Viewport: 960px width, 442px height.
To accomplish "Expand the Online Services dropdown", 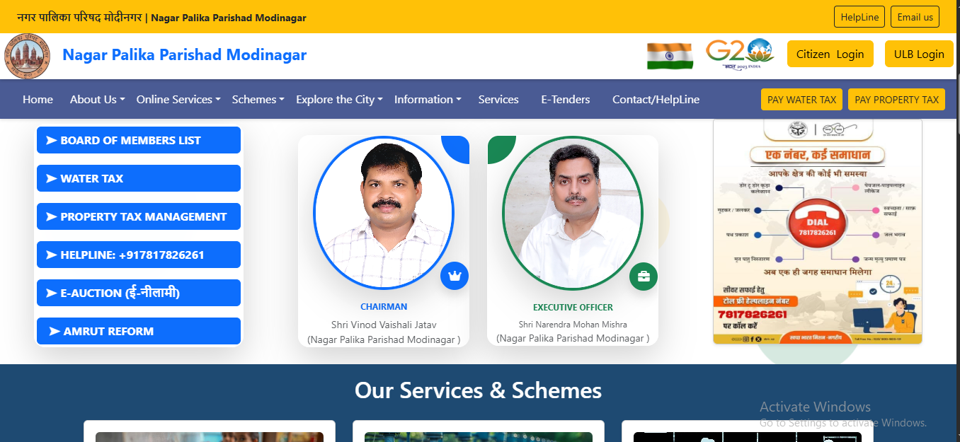I will tap(178, 100).
